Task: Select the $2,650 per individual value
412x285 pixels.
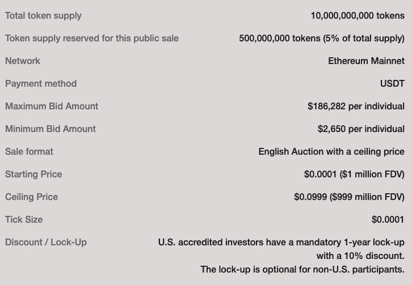Action: 361,129
